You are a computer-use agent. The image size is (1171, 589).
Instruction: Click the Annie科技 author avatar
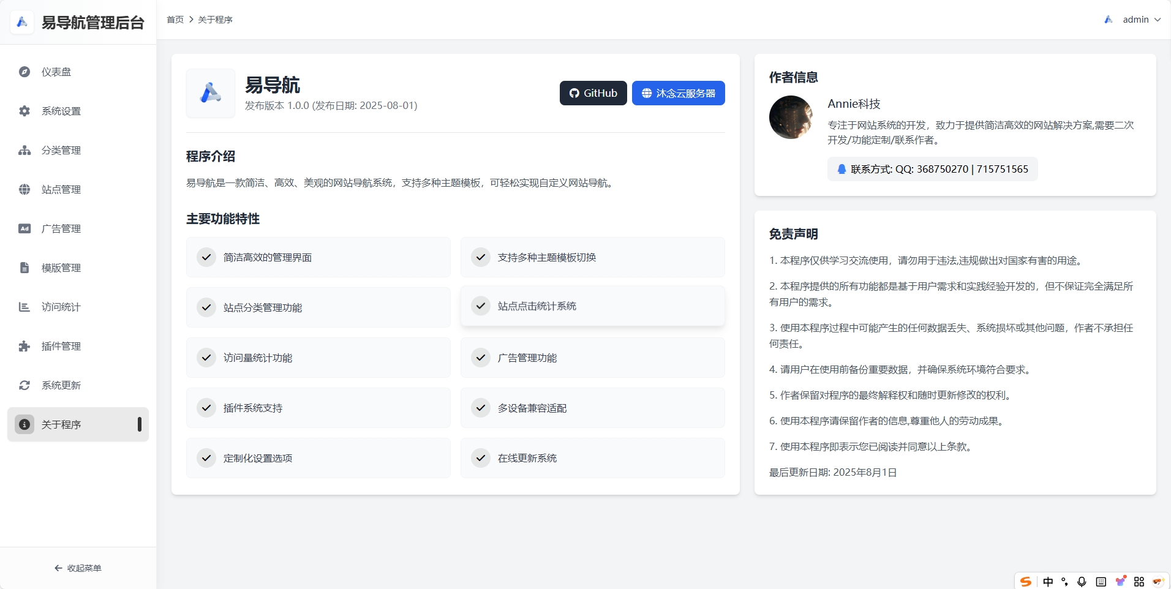(x=790, y=117)
